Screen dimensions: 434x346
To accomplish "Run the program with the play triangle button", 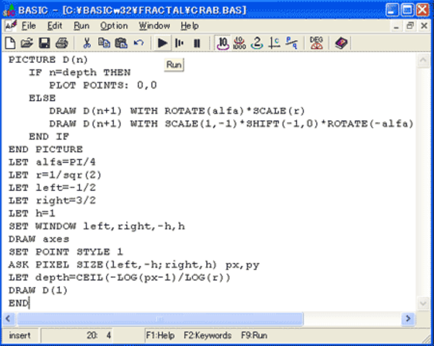I will point(162,43).
